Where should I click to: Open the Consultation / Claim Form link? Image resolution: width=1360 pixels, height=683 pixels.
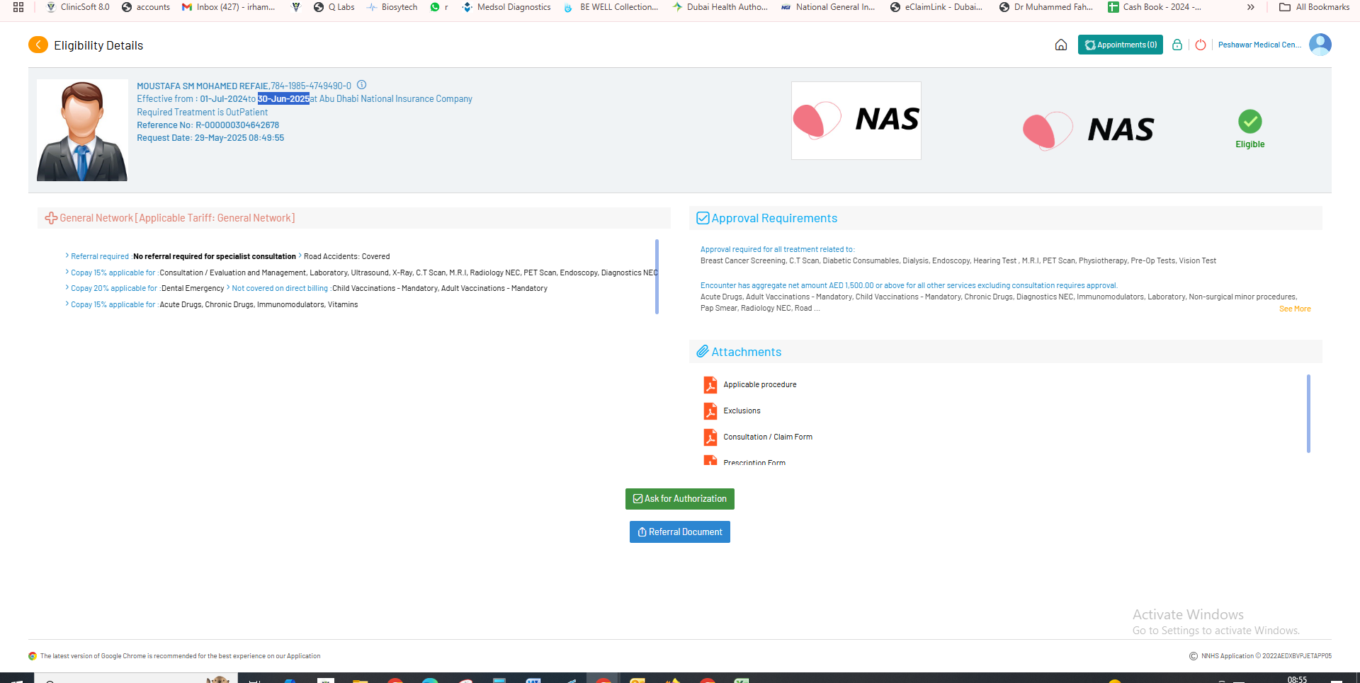(x=768, y=437)
